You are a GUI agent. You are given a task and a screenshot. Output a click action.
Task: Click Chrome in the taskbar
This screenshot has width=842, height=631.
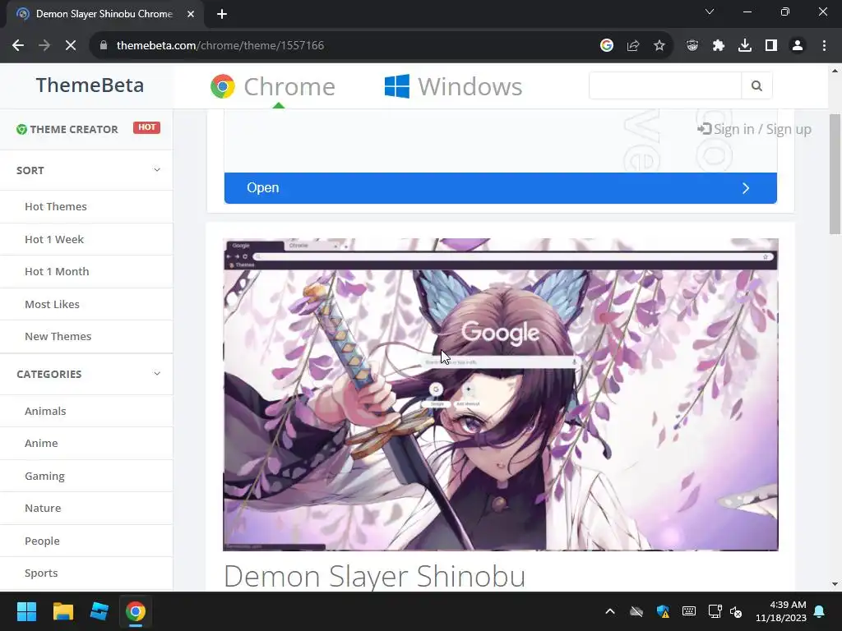pos(136,611)
